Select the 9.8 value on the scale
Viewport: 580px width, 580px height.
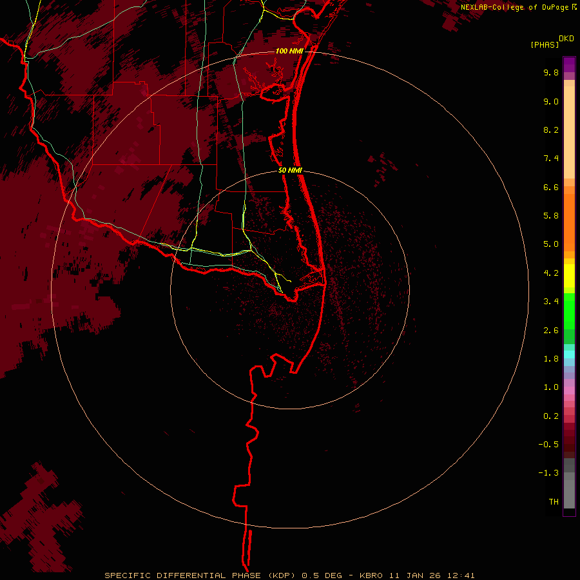coord(551,72)
